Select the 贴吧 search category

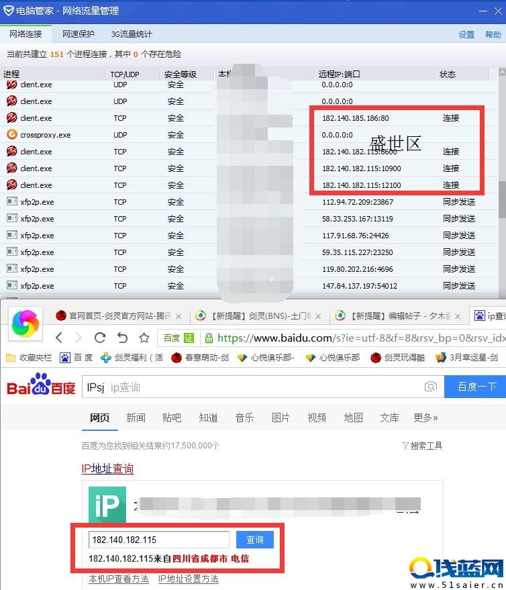[172, 417]
